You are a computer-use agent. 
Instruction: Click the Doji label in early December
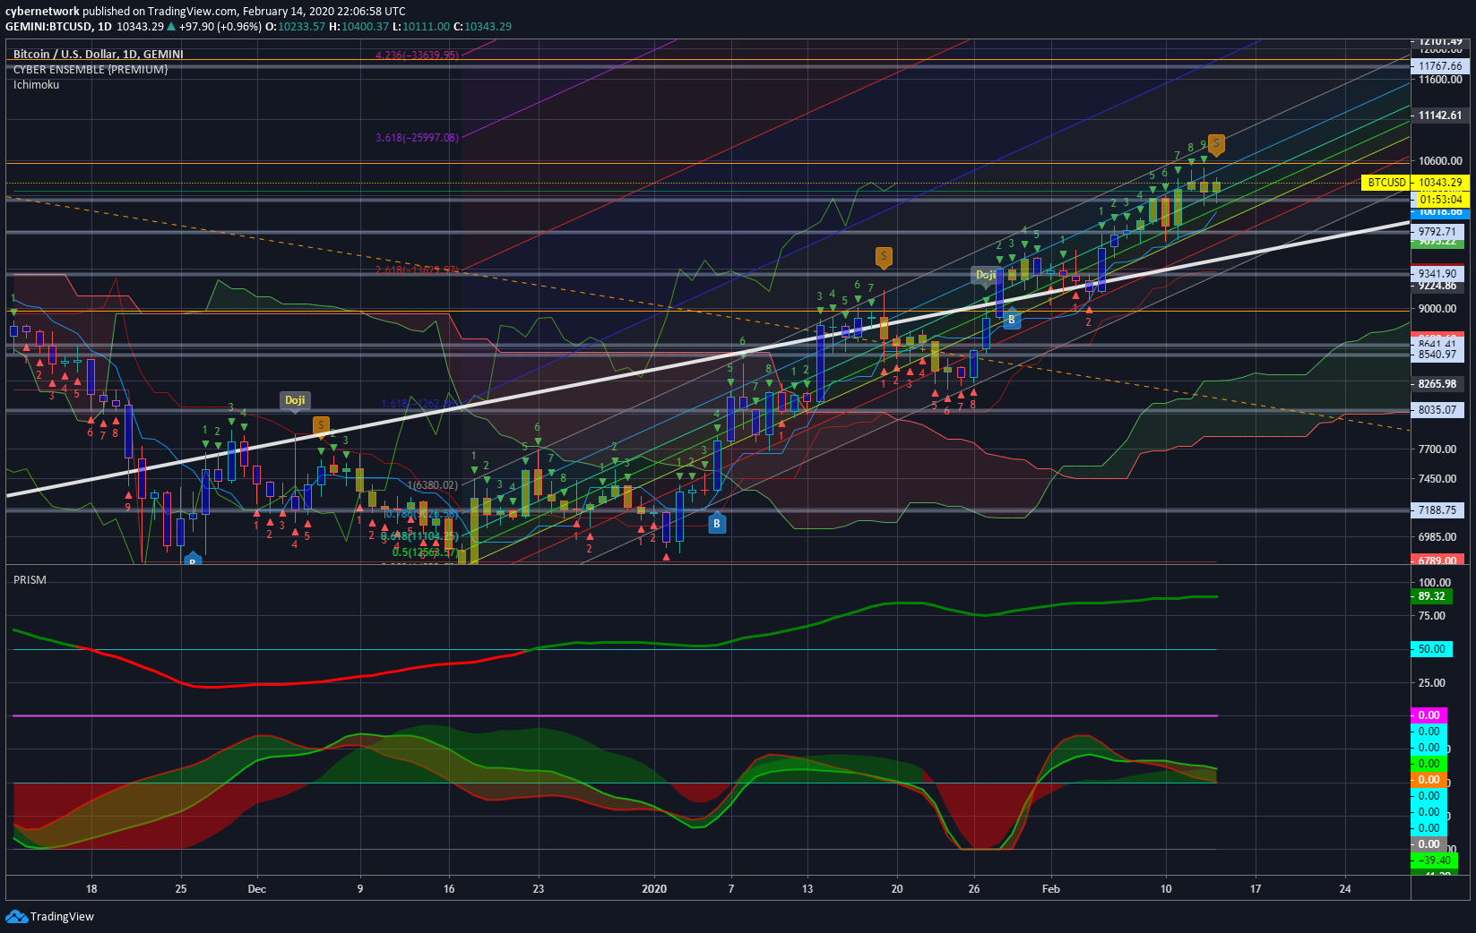click(x=295, y=400)
